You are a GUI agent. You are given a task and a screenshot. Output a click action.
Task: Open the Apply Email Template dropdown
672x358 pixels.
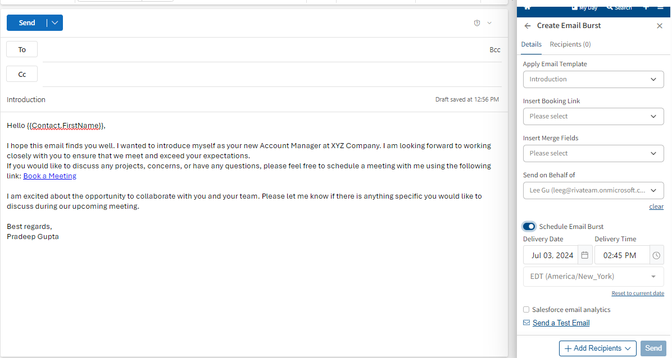(593, 79)
